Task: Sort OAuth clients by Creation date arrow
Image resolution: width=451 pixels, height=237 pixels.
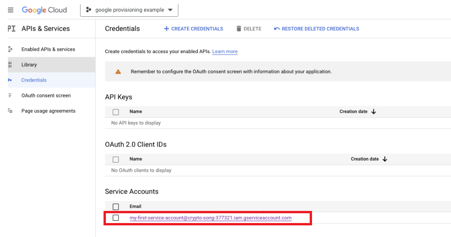Action: pyautogui.click(x=385, y=159)
